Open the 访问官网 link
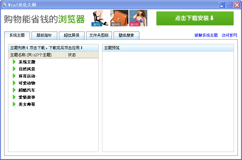 (229, 35)
